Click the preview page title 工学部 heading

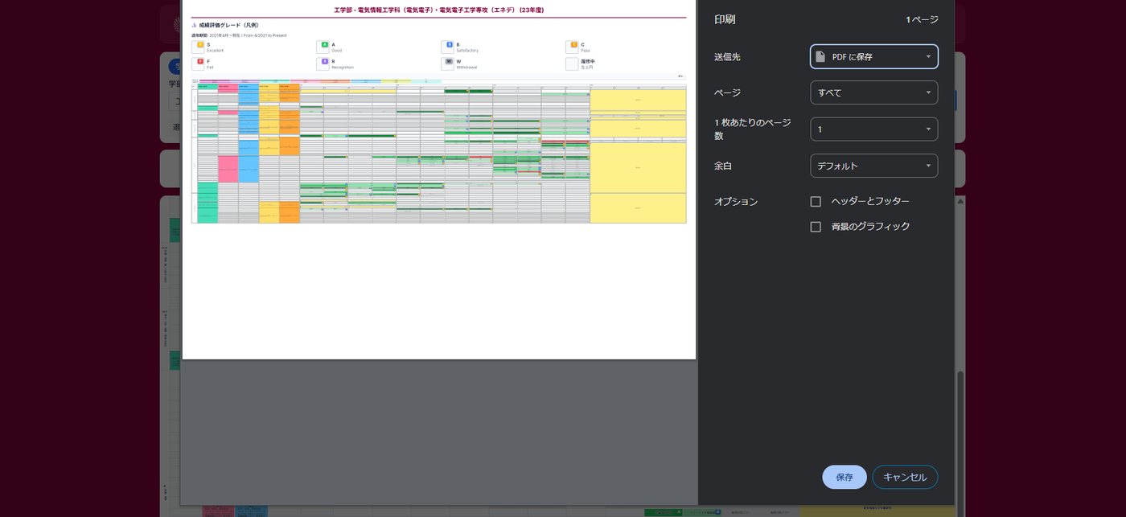click(x=438, y=10)
